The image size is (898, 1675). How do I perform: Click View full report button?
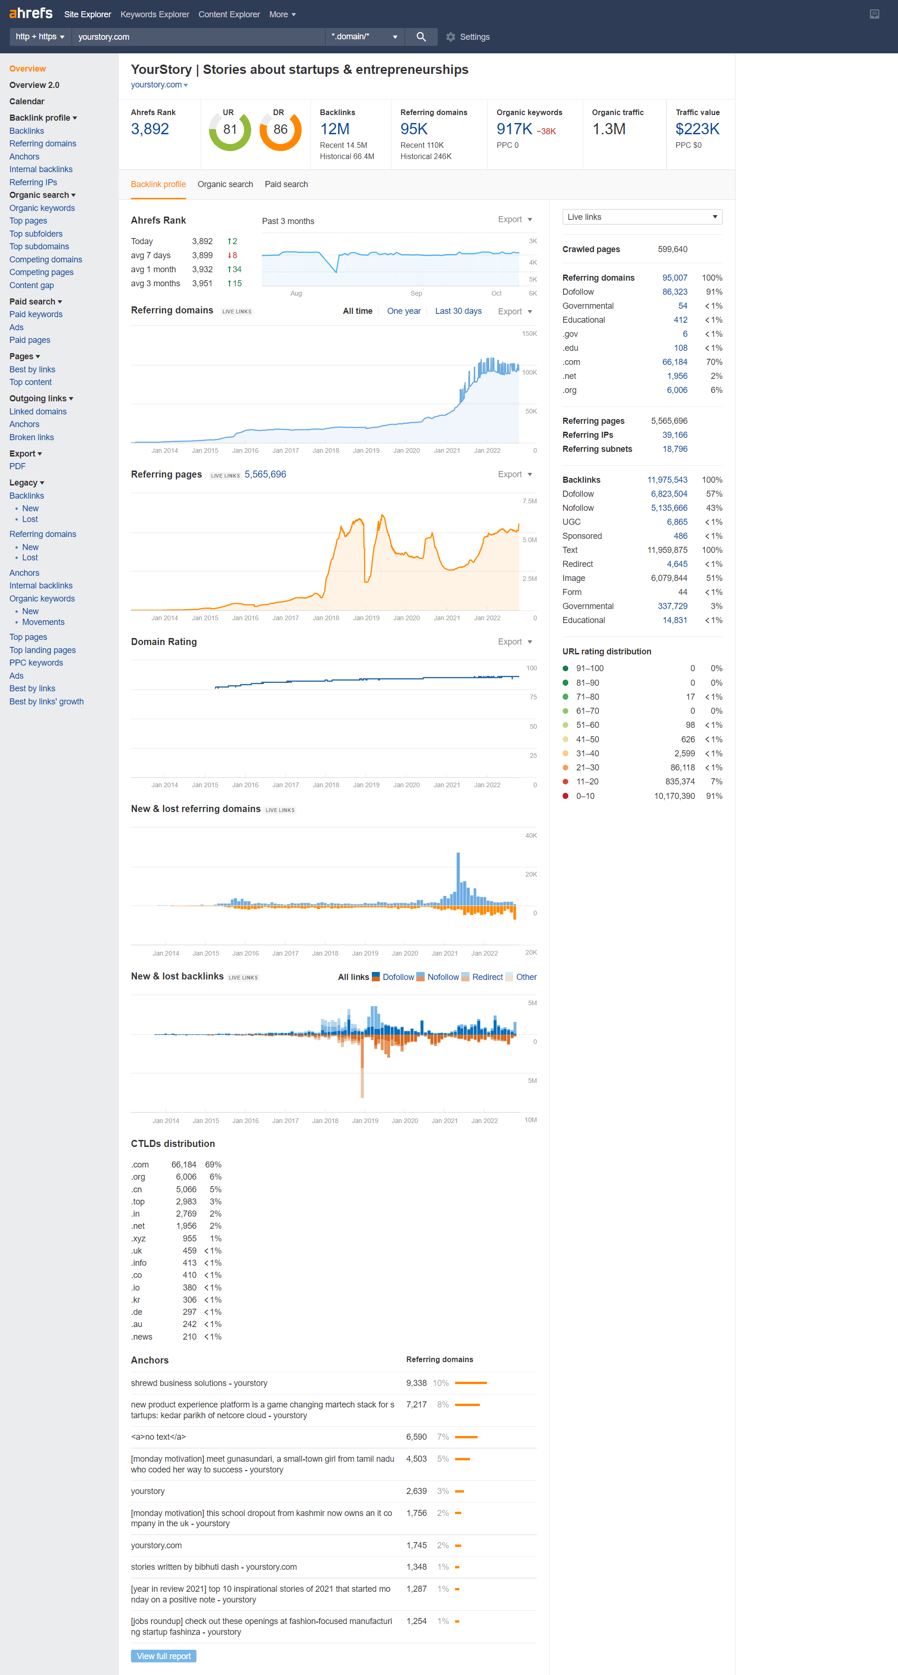click(163, 1655)
